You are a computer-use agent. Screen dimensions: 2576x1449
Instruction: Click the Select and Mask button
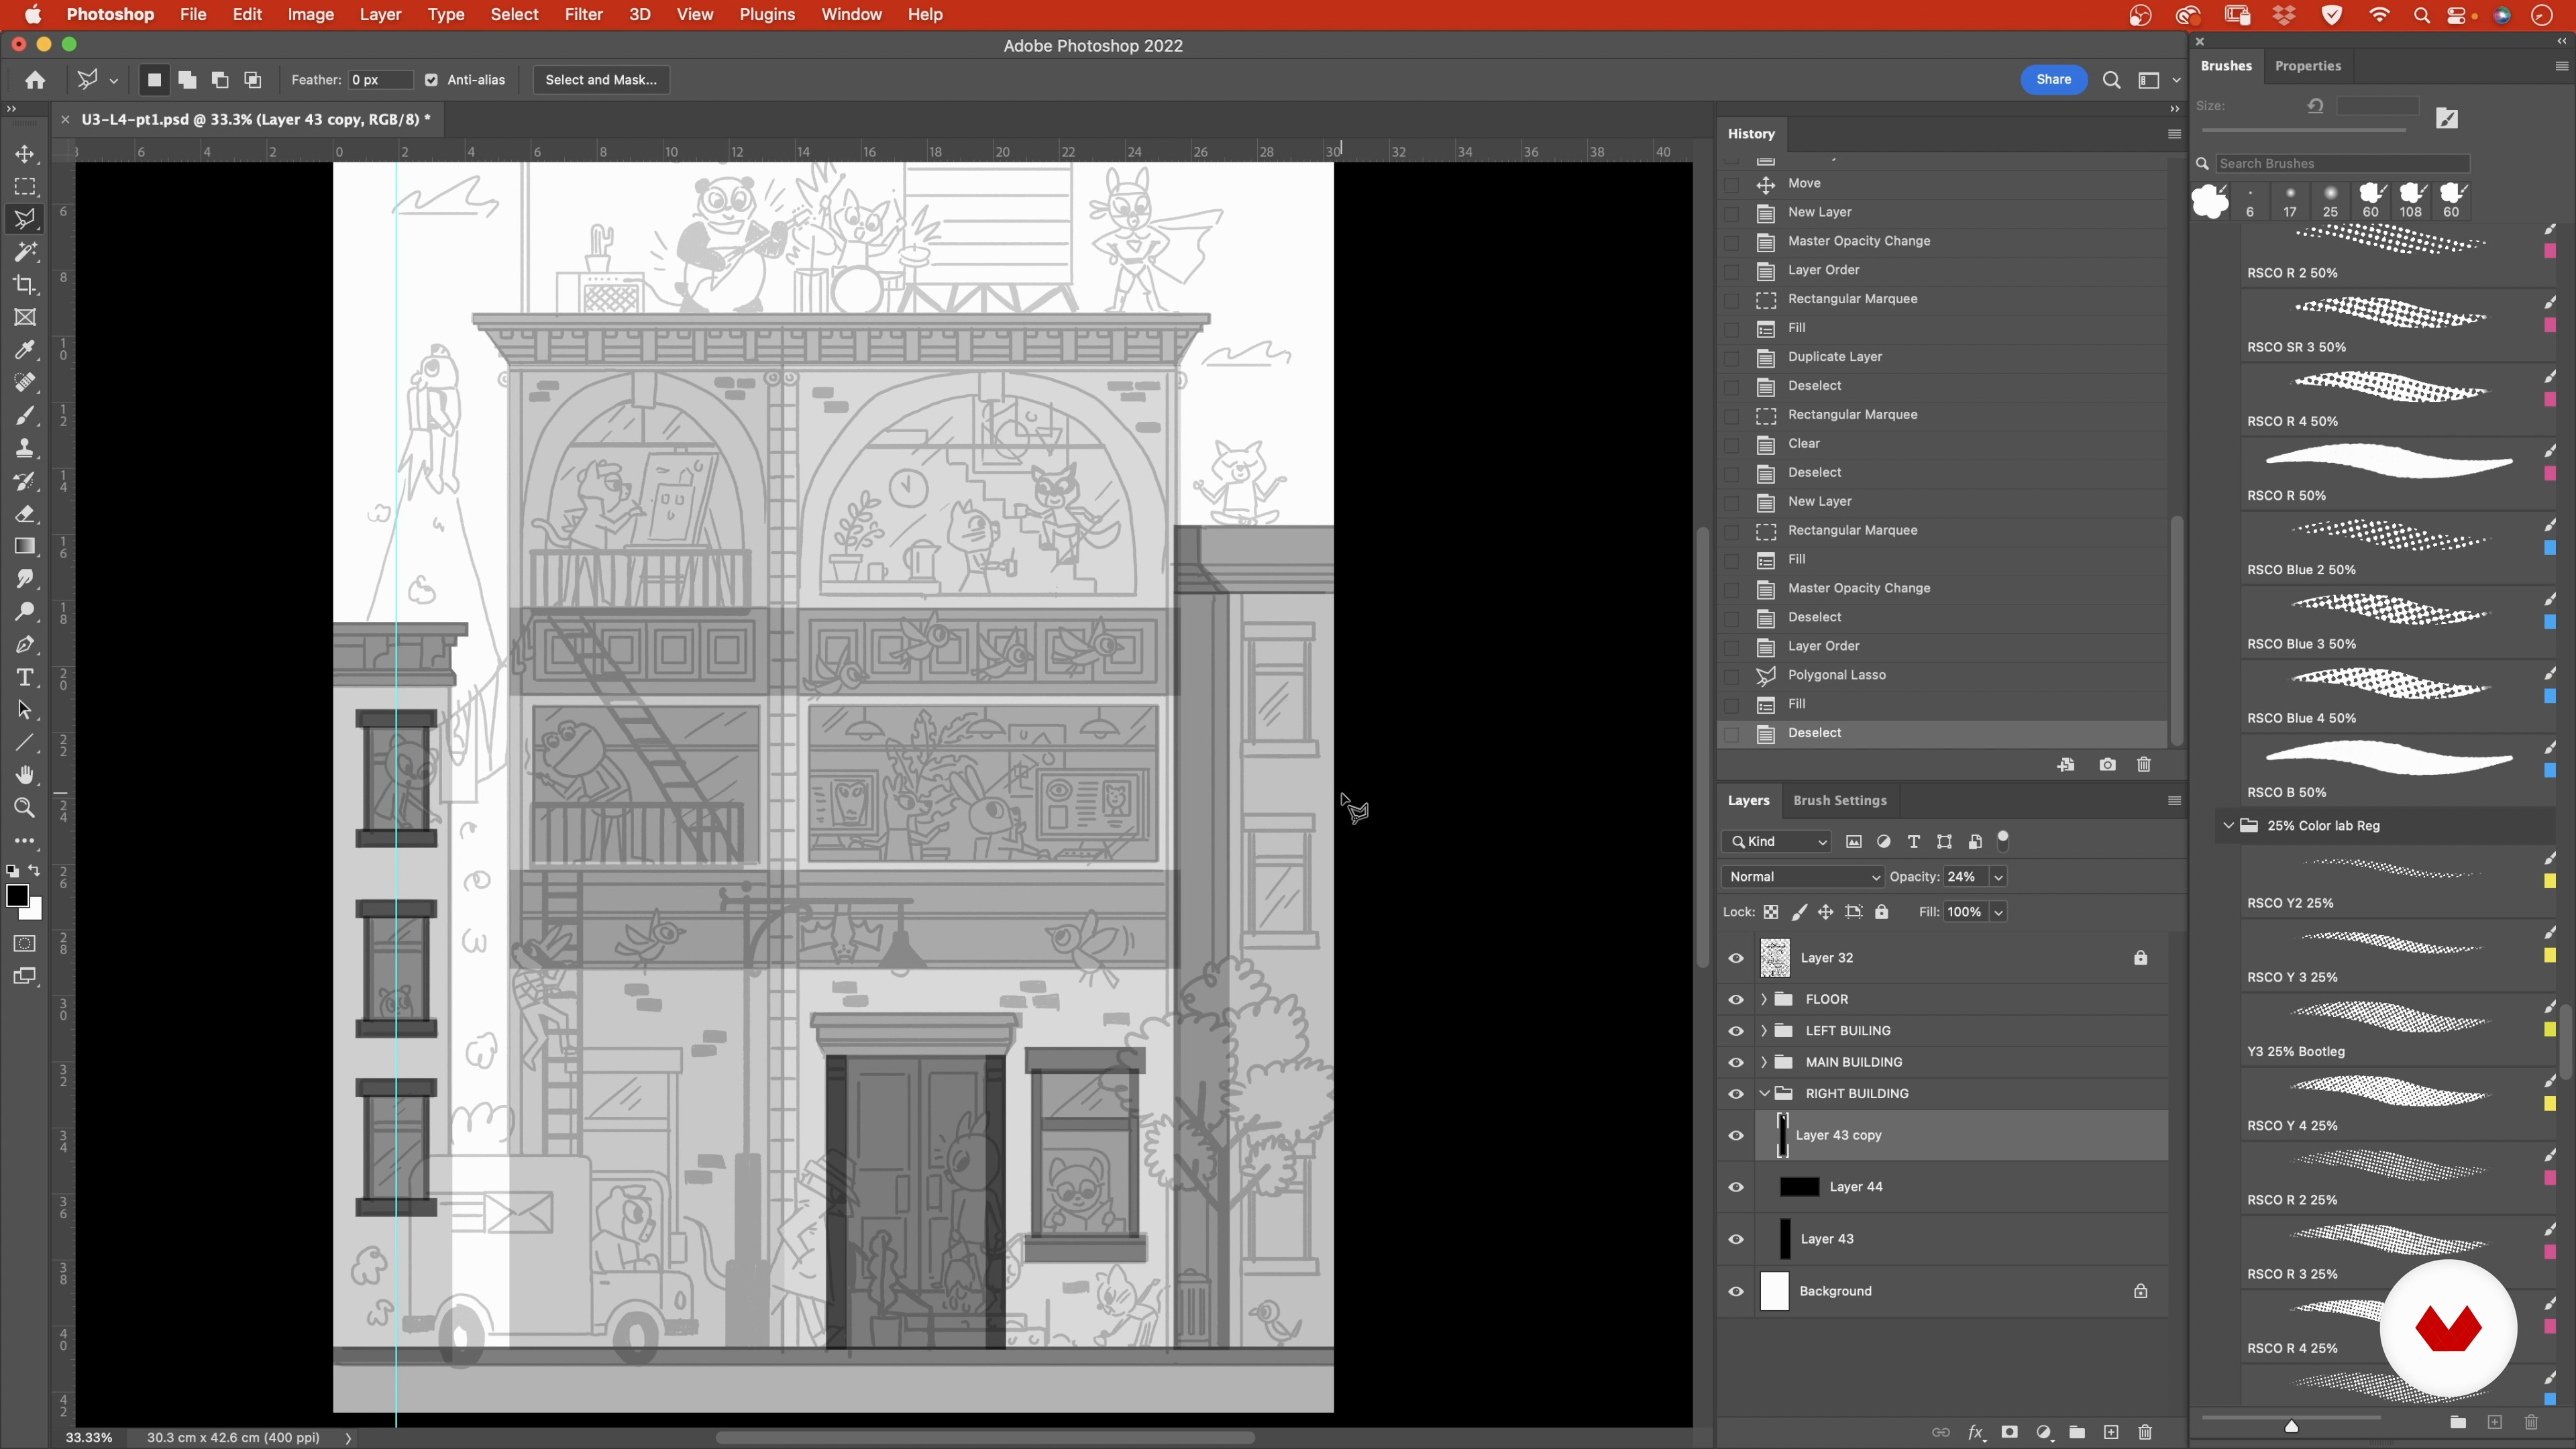(601, 80)
